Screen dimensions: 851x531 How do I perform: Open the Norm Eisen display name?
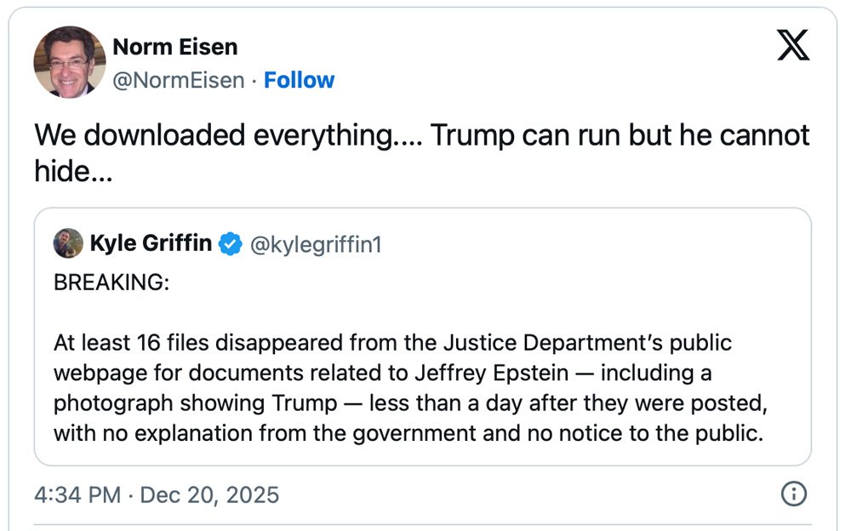(x=175, y=47)
